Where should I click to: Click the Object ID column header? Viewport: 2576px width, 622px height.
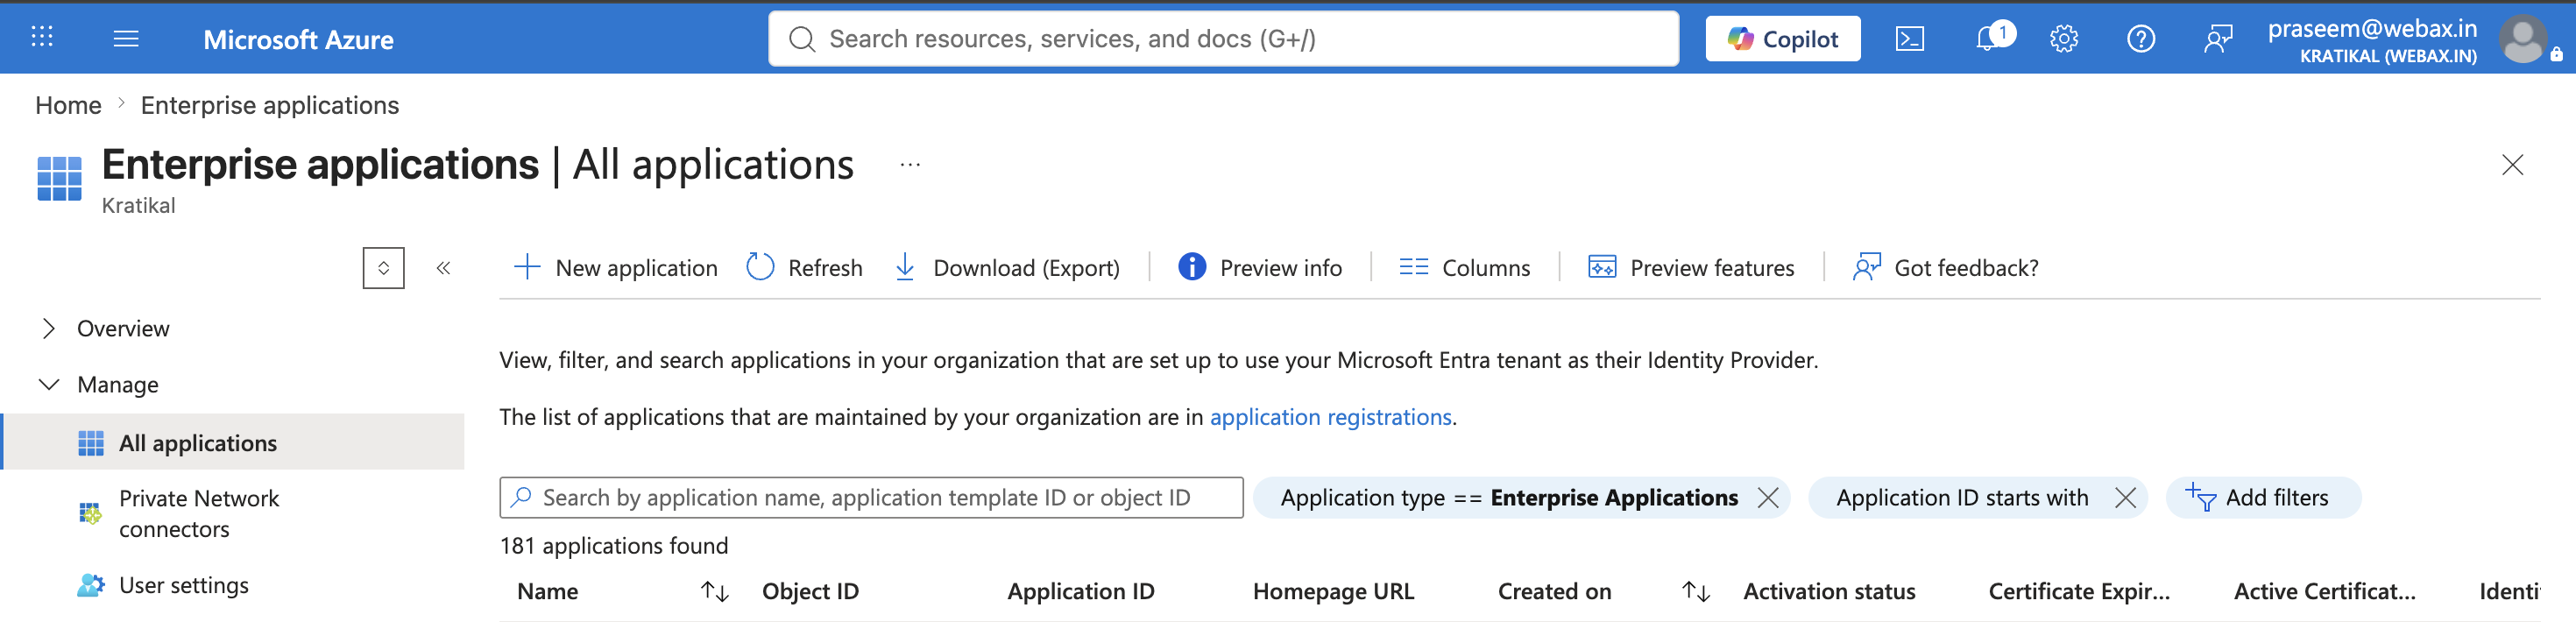(x=810, y=591)
